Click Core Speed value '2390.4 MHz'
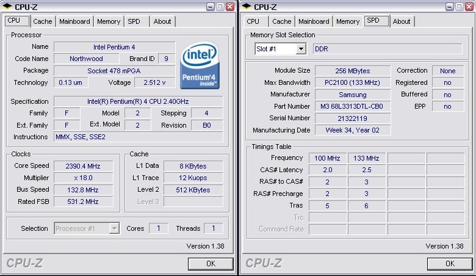The image size is (476, 276). click(83, 166)
